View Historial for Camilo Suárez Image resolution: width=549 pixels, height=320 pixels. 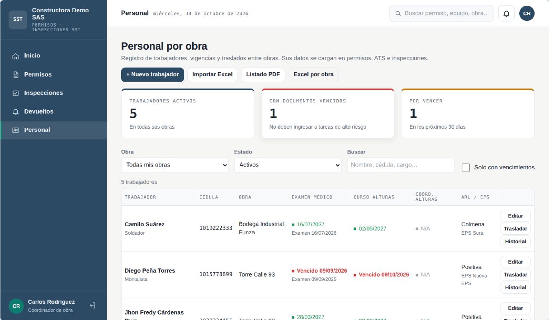point(516,241)
